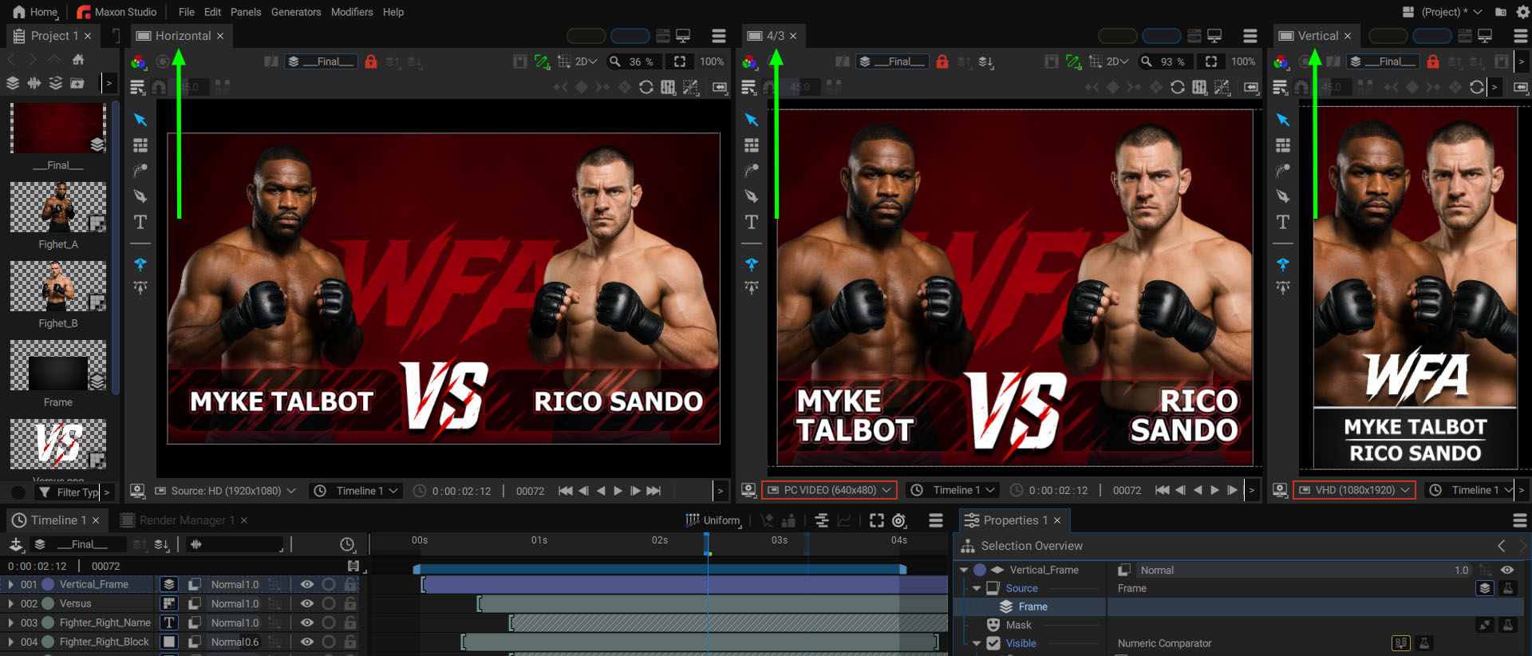Open the hamburger menu of Horizontal viewer
Image resolution: width=1532 pixels, height=656 pixels.
[x=719, y=36]
